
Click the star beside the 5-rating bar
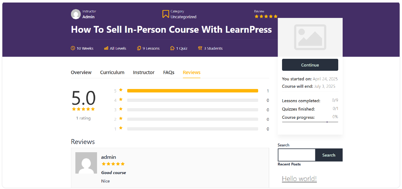click(x=121, y=90)
